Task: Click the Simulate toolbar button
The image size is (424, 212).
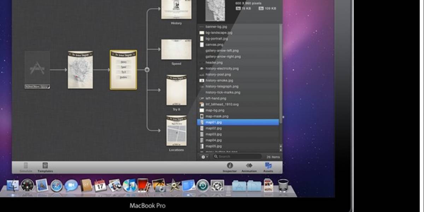Action: pos(26,167)
